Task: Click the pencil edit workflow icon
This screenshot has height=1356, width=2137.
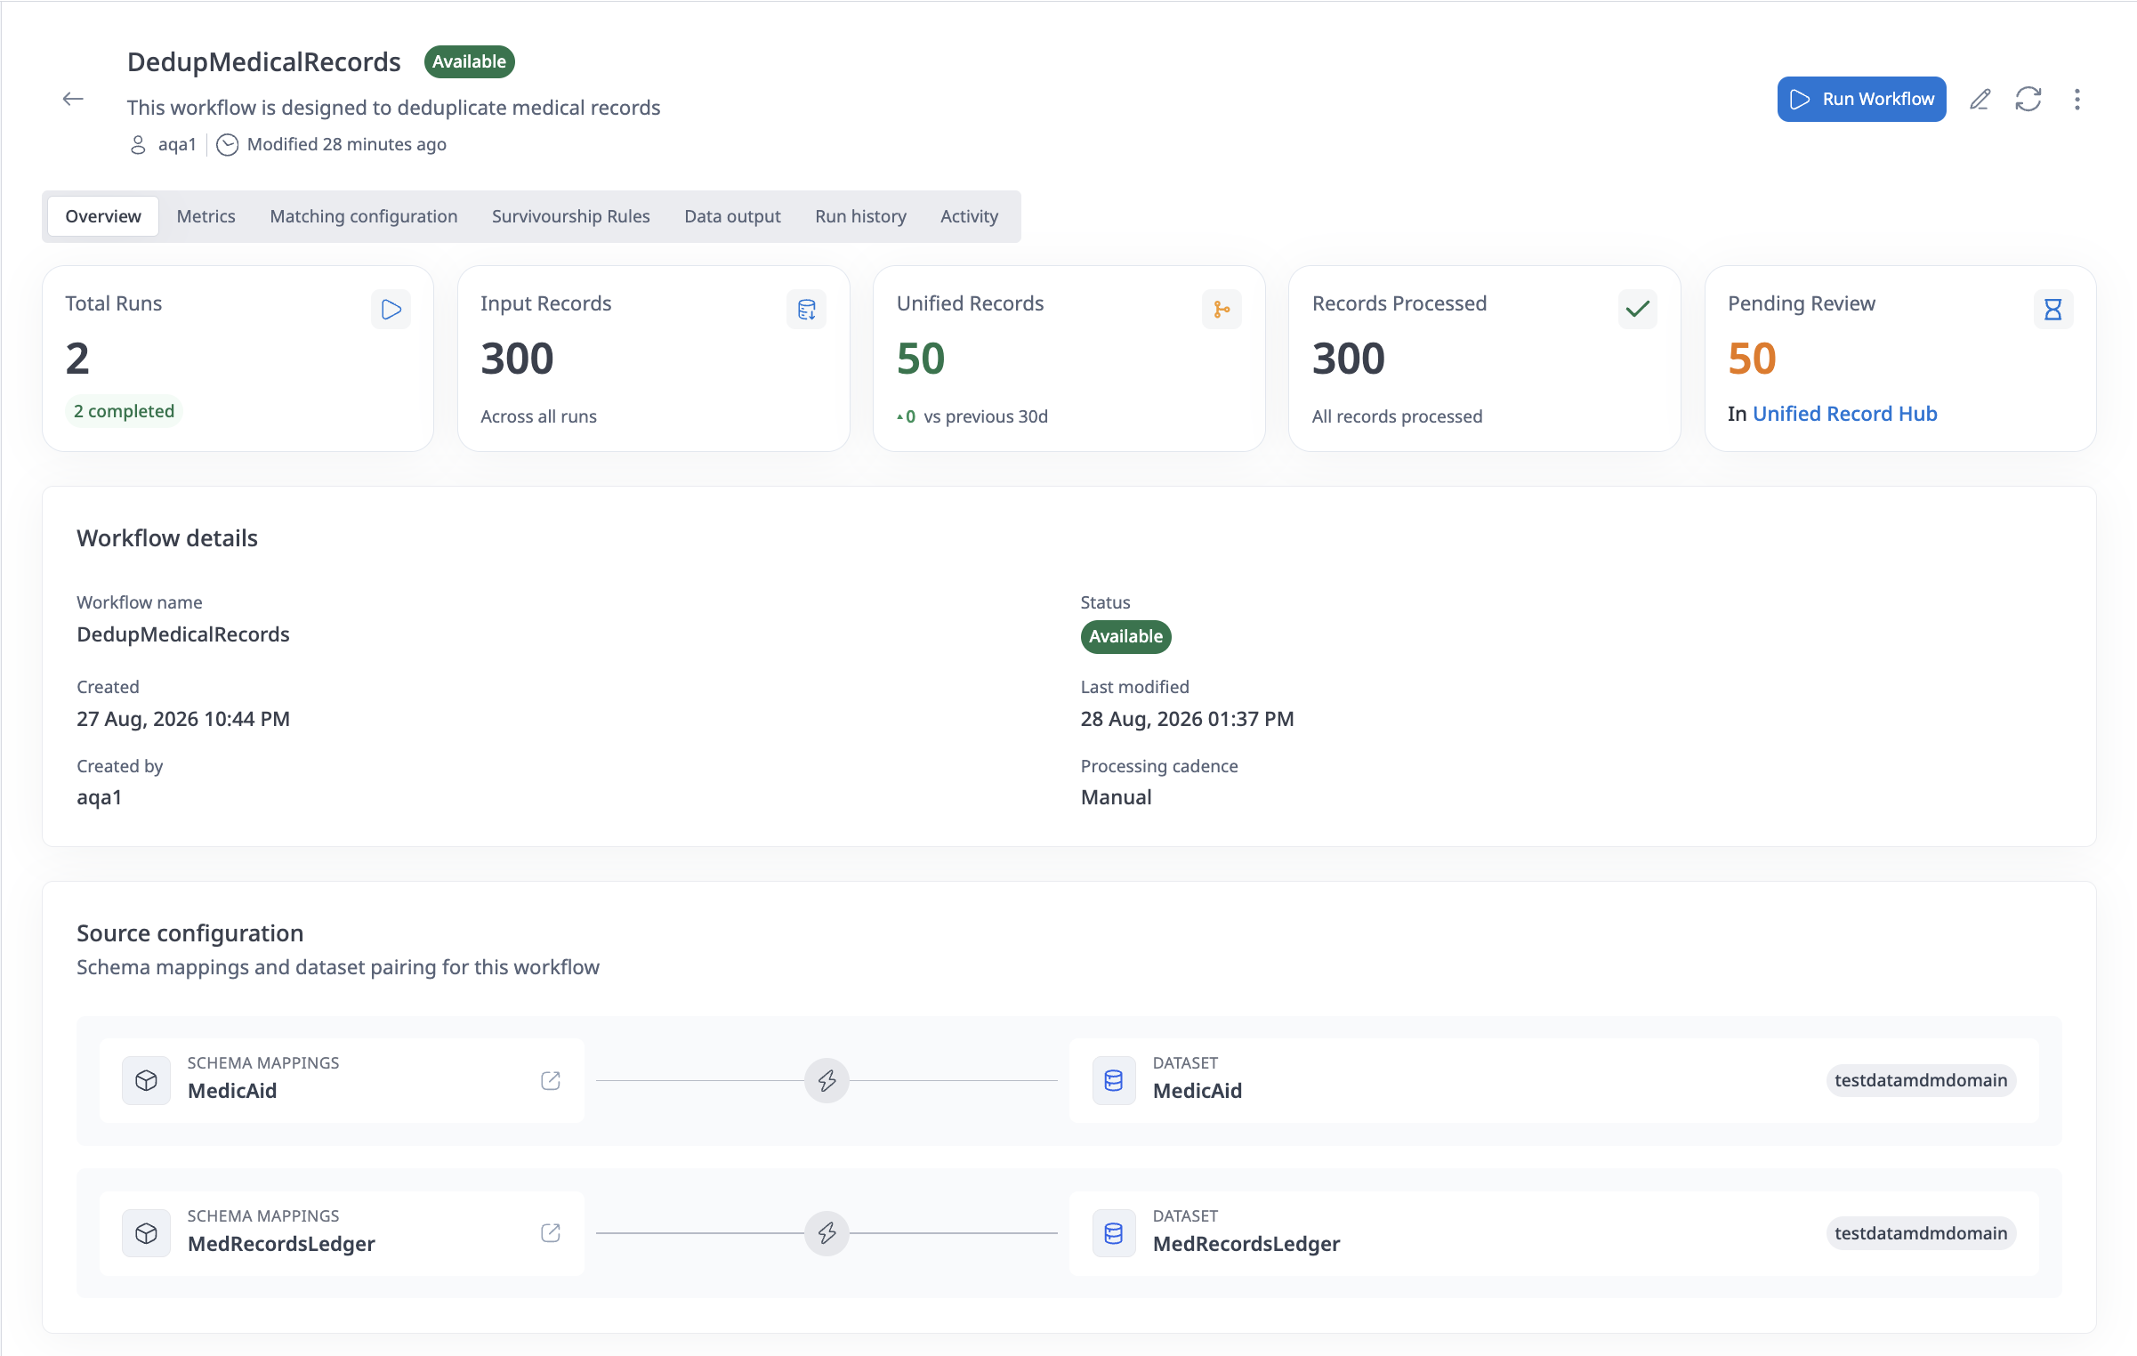Action: coord(1980,99)
